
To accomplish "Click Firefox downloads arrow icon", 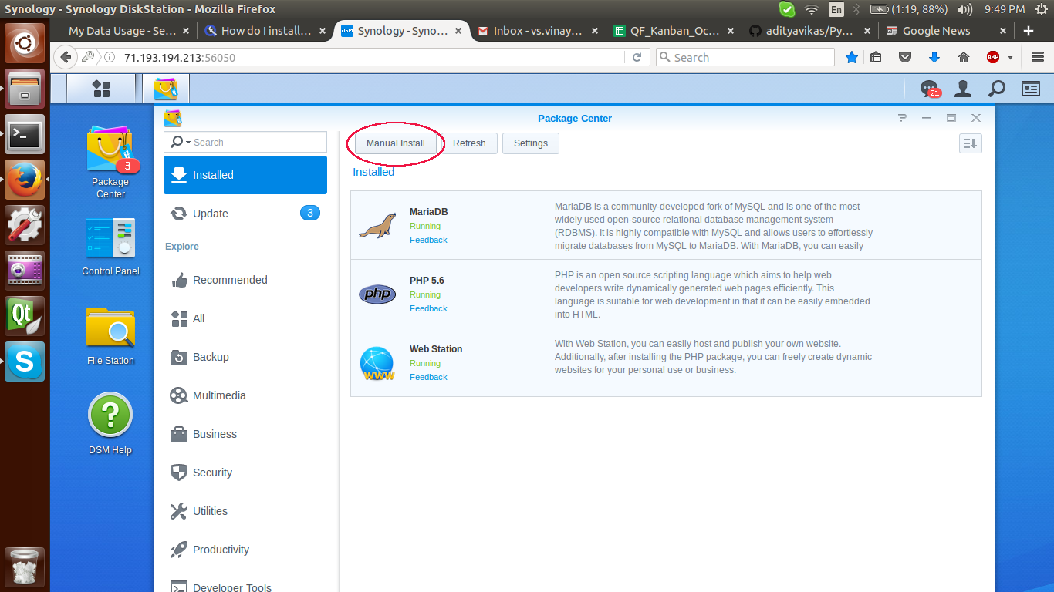I will [934, 57].
